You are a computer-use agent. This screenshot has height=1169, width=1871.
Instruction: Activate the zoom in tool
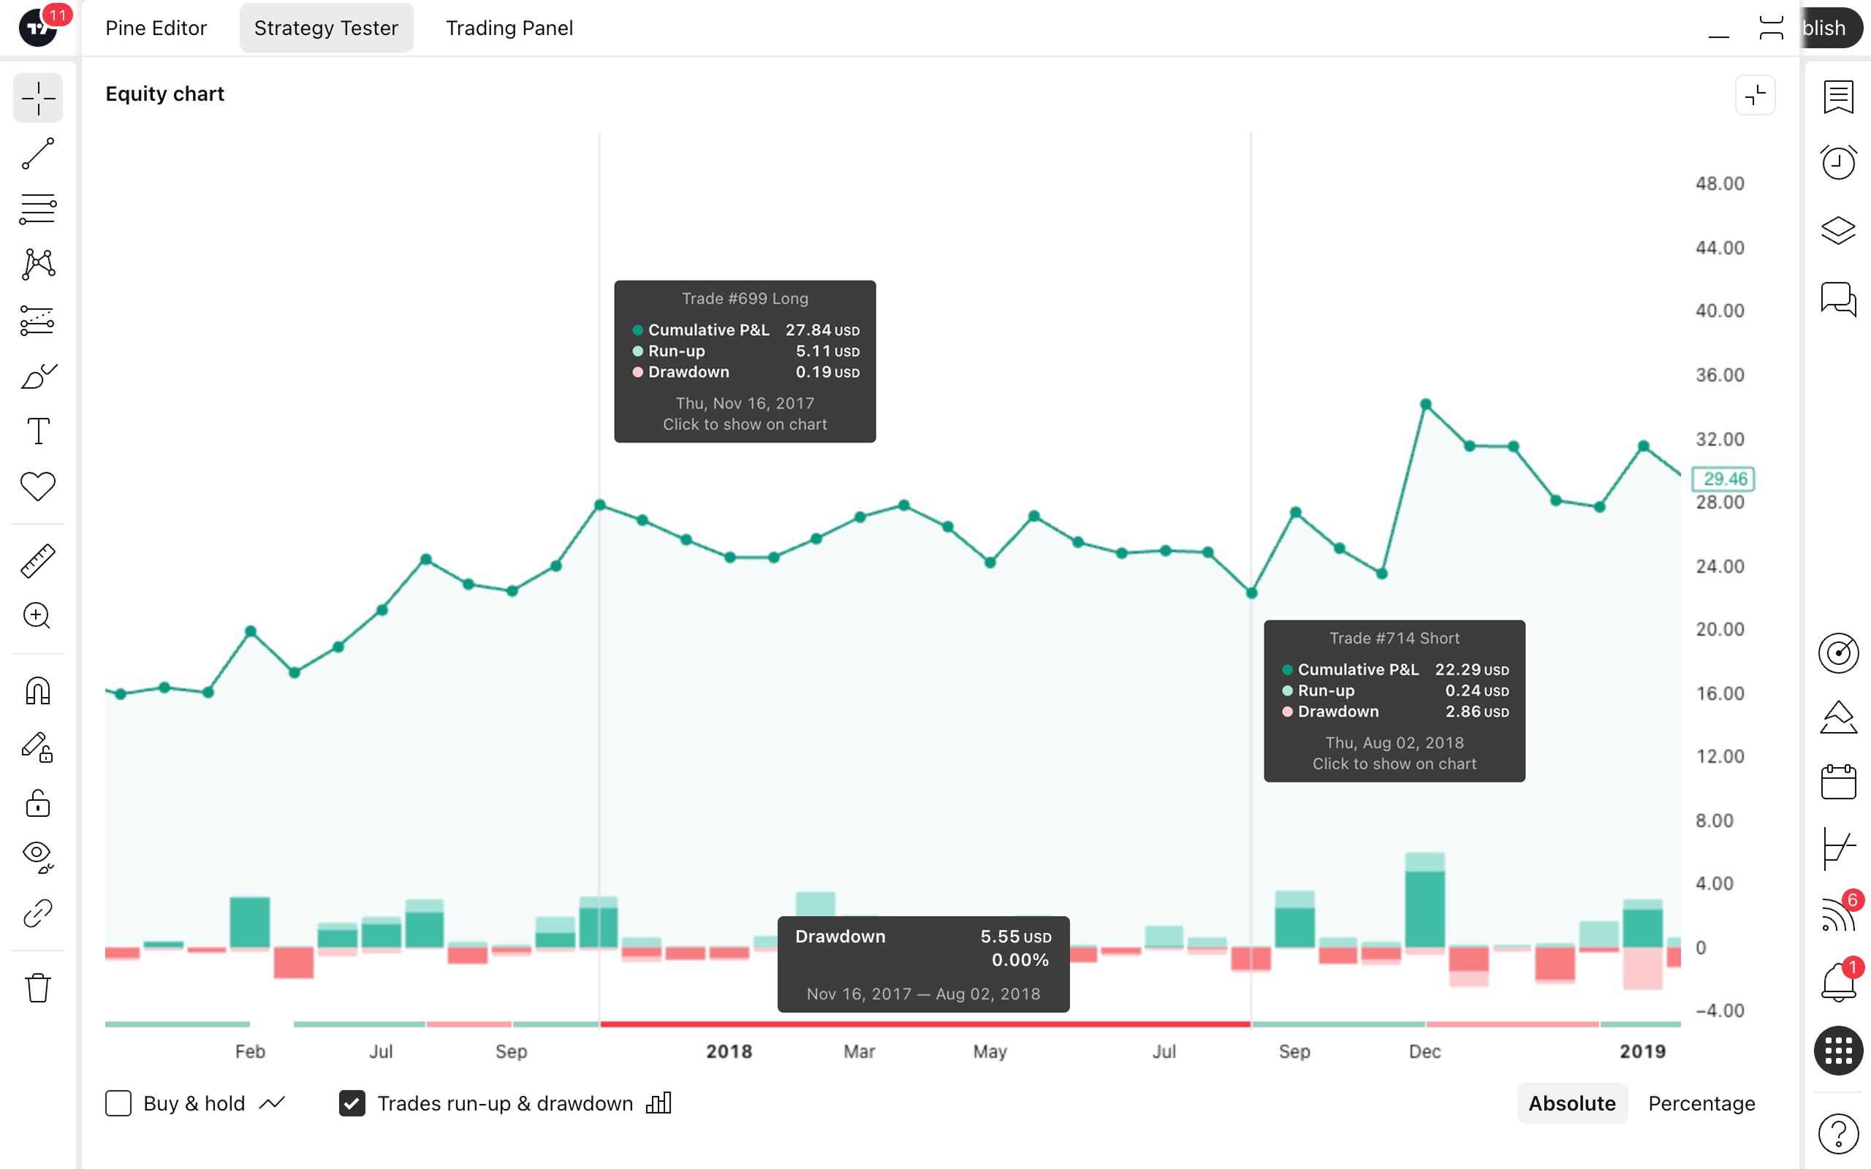point(38,616)
